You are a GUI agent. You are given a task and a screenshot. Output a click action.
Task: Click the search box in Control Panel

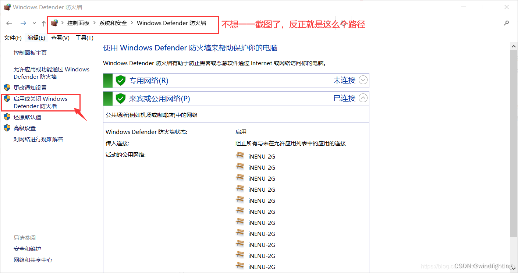click(x=434, y=23)
